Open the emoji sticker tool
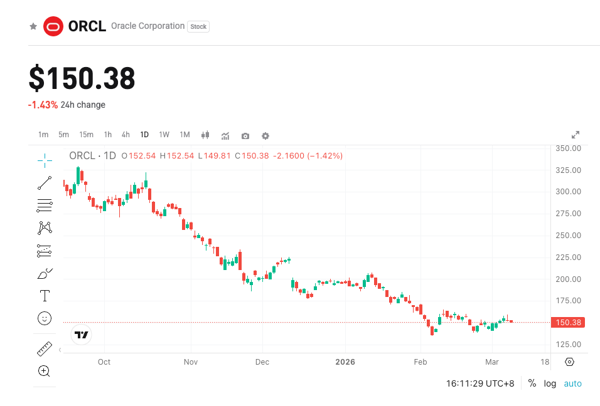The image size is (600, 406). (x=44, y=318)
